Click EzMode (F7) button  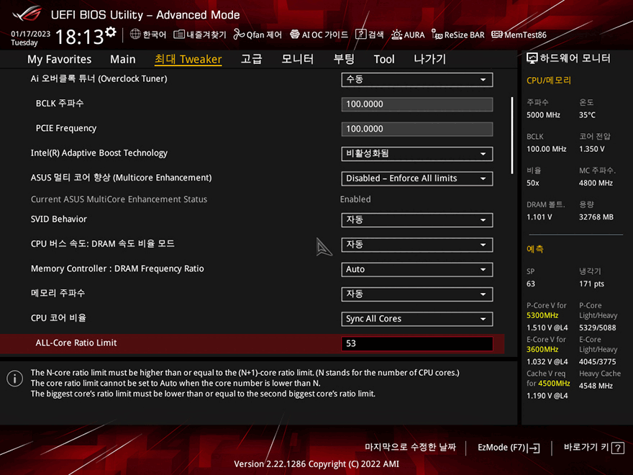pyautogui.click(x=509, y=448)
